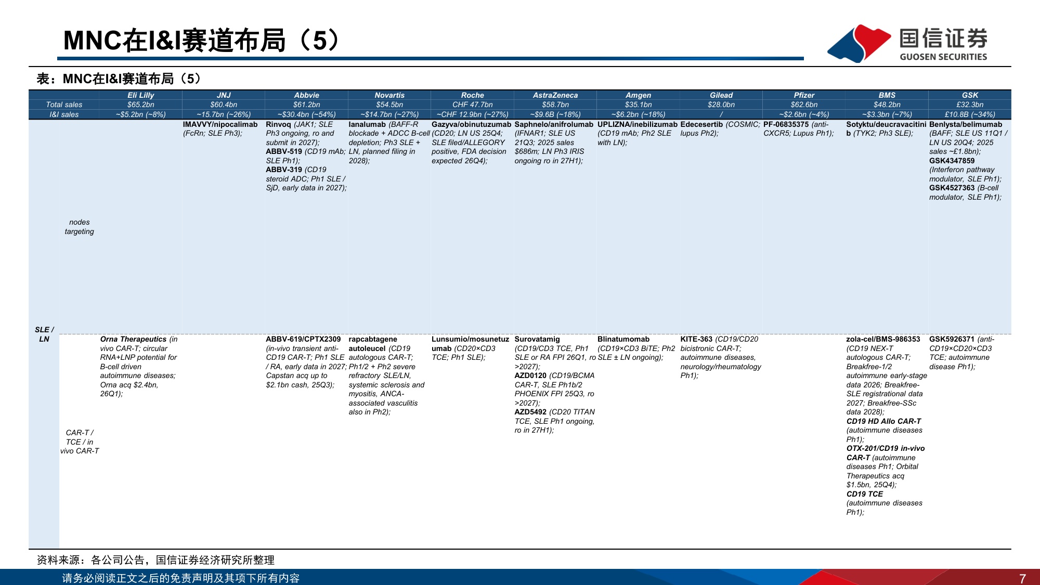Click the Pfizer column header
Viewport: 1040px width, 585px height.
pos(804,95)
